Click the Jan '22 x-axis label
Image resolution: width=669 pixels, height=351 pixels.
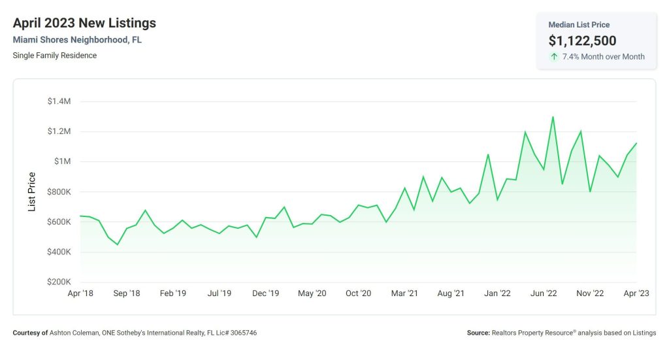[497, 293]
